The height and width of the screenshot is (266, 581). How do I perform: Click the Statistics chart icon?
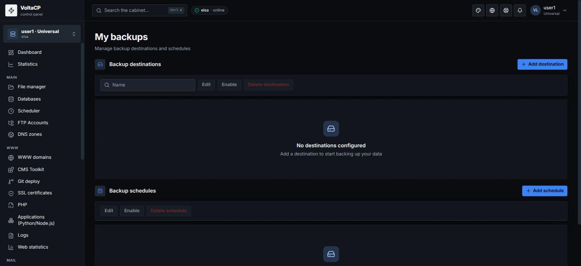click(x=11, y=64)
